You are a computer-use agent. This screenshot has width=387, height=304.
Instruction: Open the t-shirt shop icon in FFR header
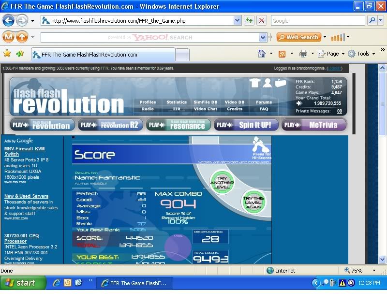pos(255,83)
